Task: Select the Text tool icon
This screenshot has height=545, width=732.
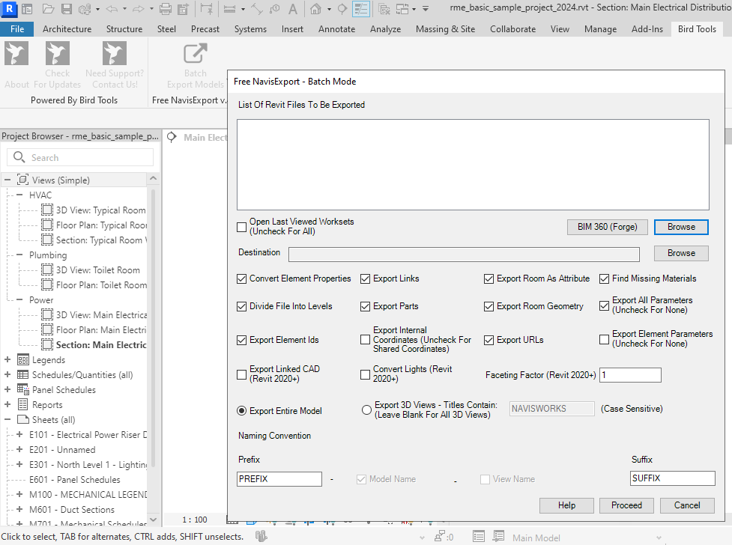Action: [x=292, y=10]
